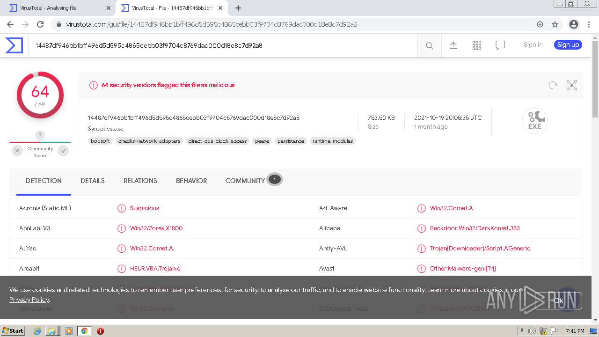Open the apps grid icon

477,45
